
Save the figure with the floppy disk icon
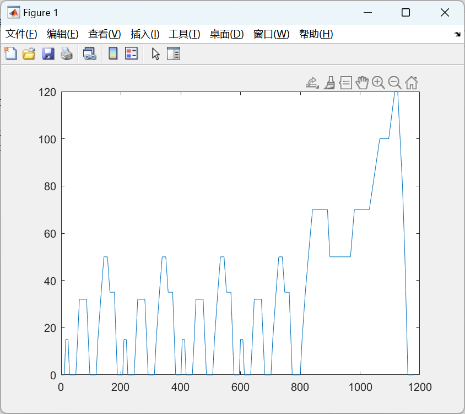(48, 53)
